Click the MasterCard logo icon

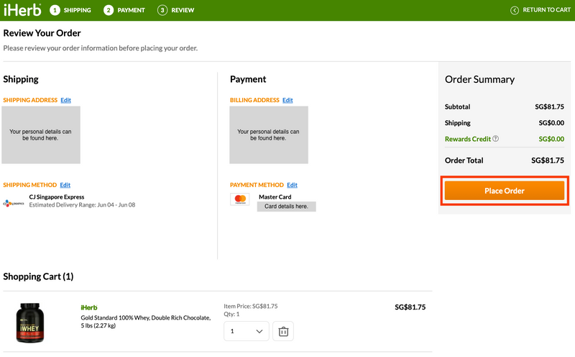point(240,199)
